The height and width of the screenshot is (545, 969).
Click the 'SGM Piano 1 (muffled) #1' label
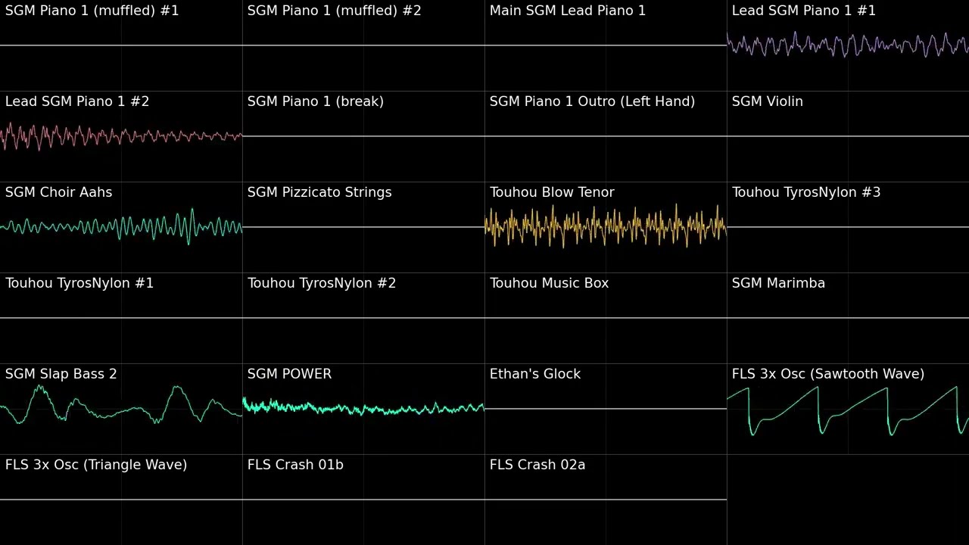tap(92, 11)
